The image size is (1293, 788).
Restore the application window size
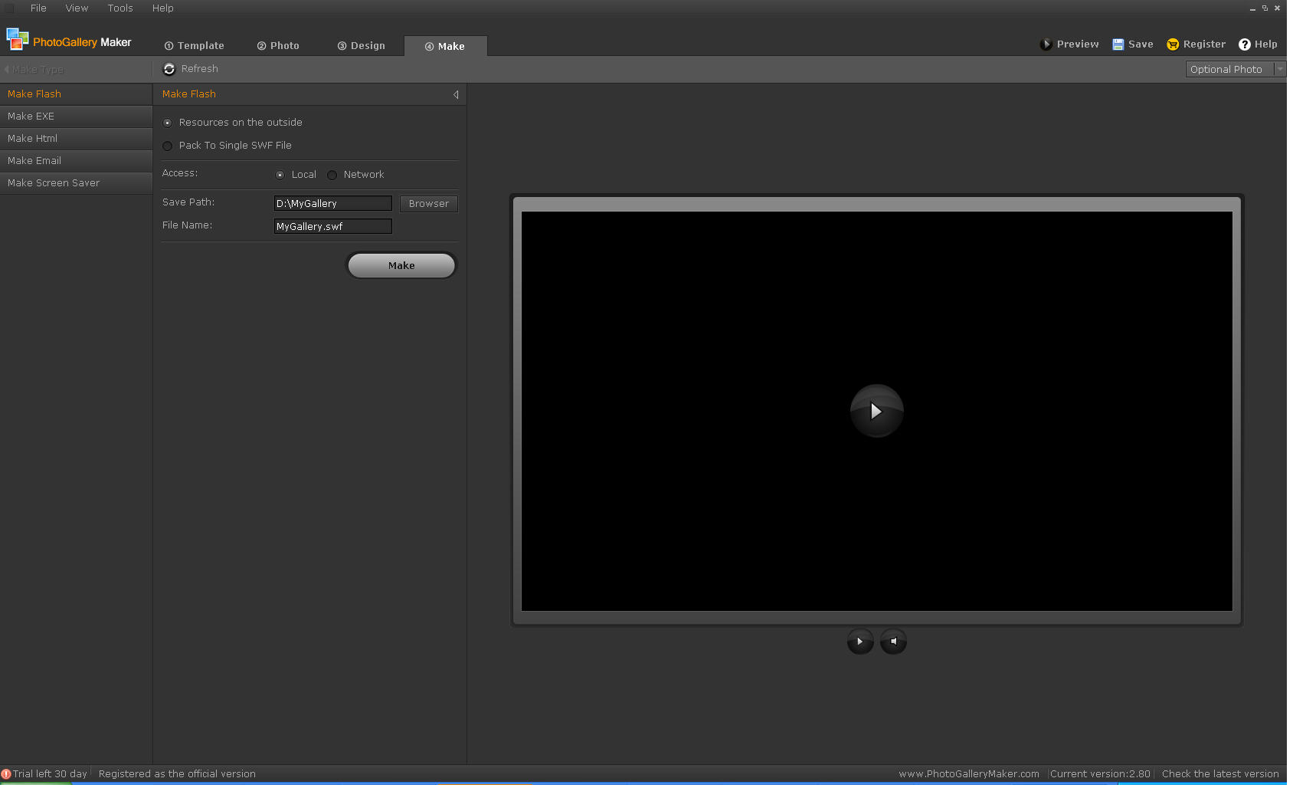[1265, 8]
